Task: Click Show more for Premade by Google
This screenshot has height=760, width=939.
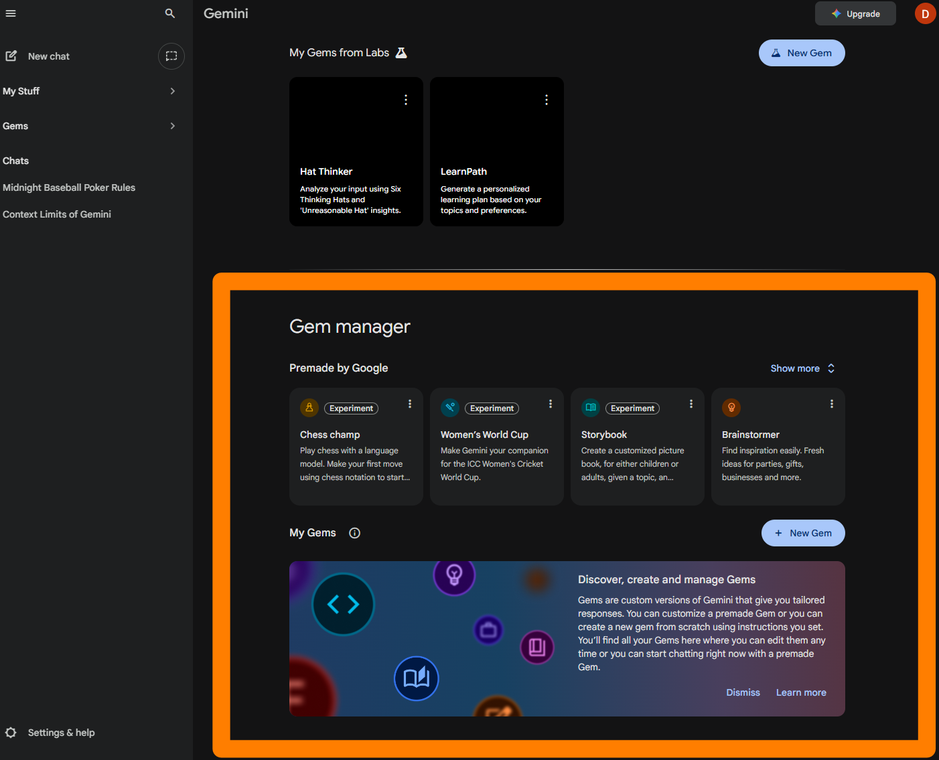Action: 802,368
